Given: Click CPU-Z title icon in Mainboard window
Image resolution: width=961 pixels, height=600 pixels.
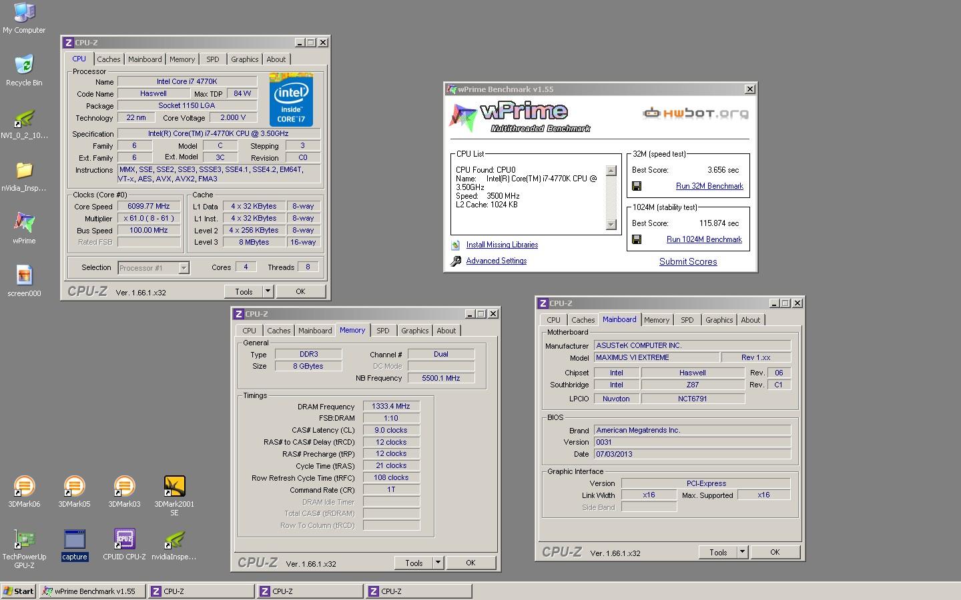Looking at the screenshot, I should tap(543, 303).
